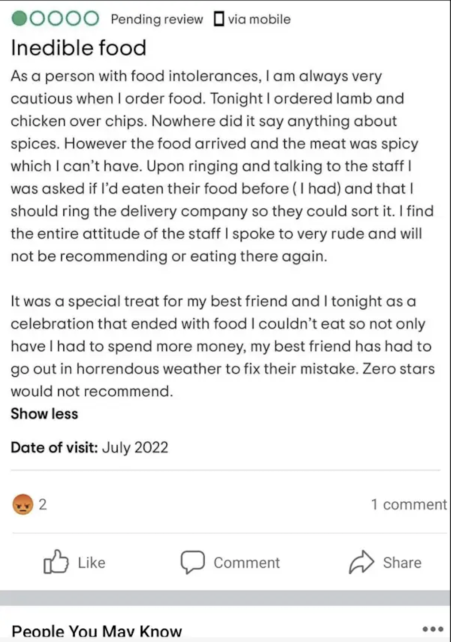
Task: Click the reaction count '2'
Action: click(42, 504)
